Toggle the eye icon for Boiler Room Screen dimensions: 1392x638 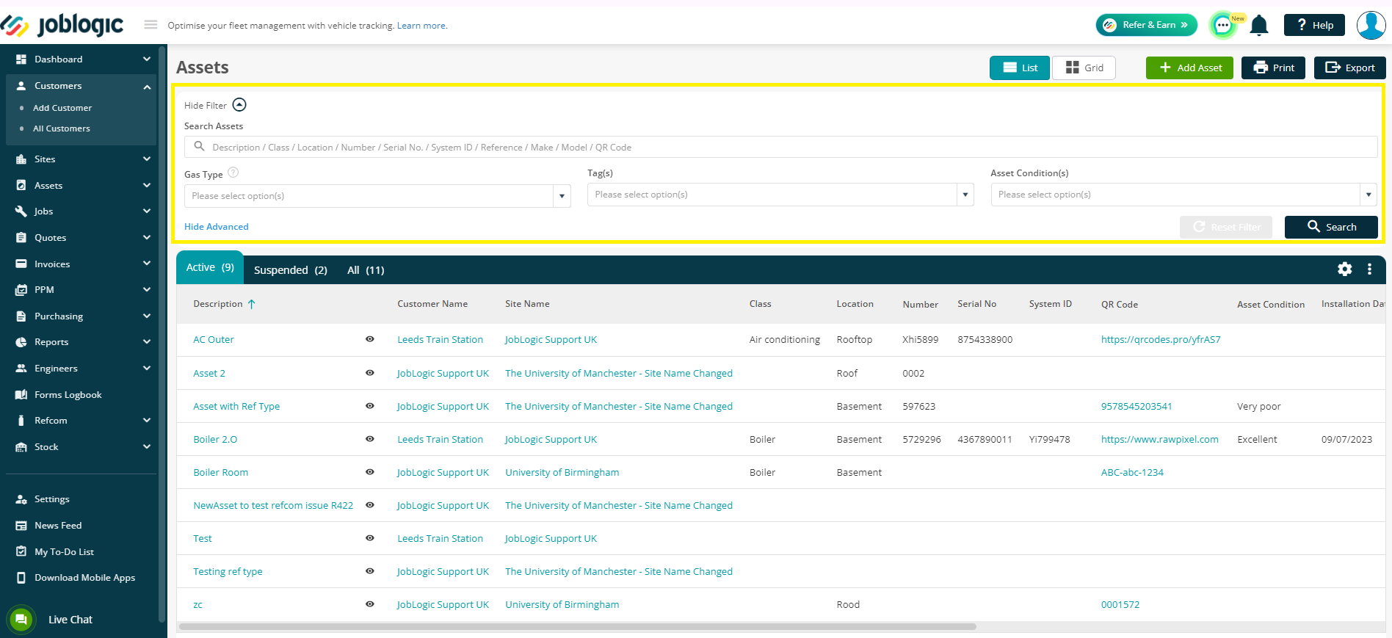pyautogui.click(x=370, y=472)
